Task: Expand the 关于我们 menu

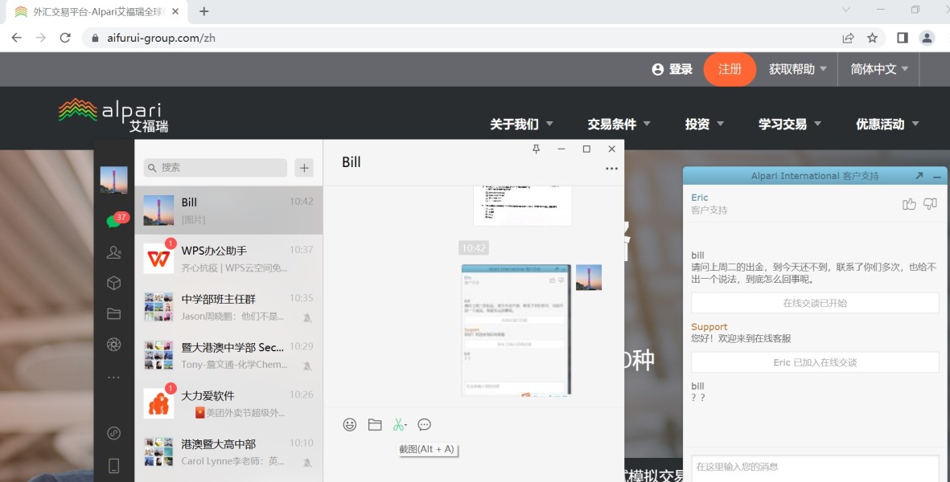Action: point(521,124)
